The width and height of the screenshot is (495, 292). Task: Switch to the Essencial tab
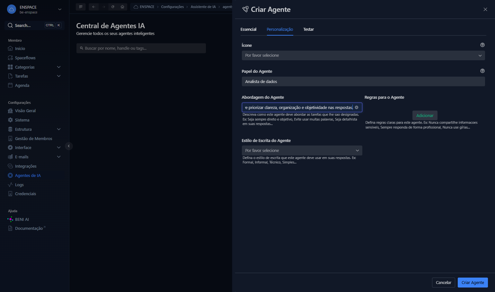(248, 29)
